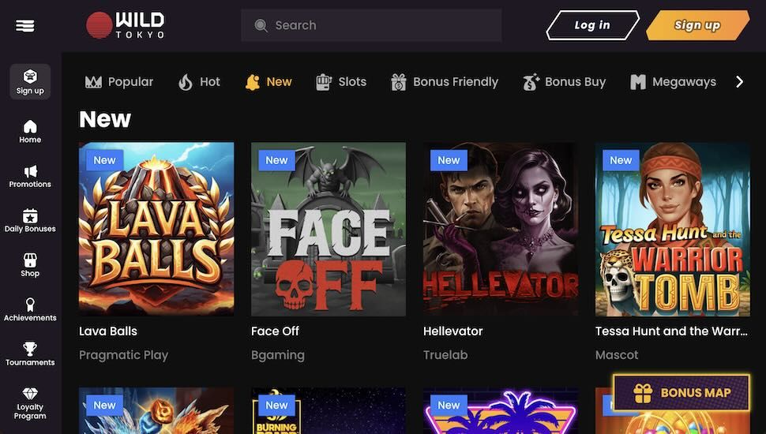Open the hamburger menu
The height and width of the screenshot is (434, 766).
click(25, 25)
